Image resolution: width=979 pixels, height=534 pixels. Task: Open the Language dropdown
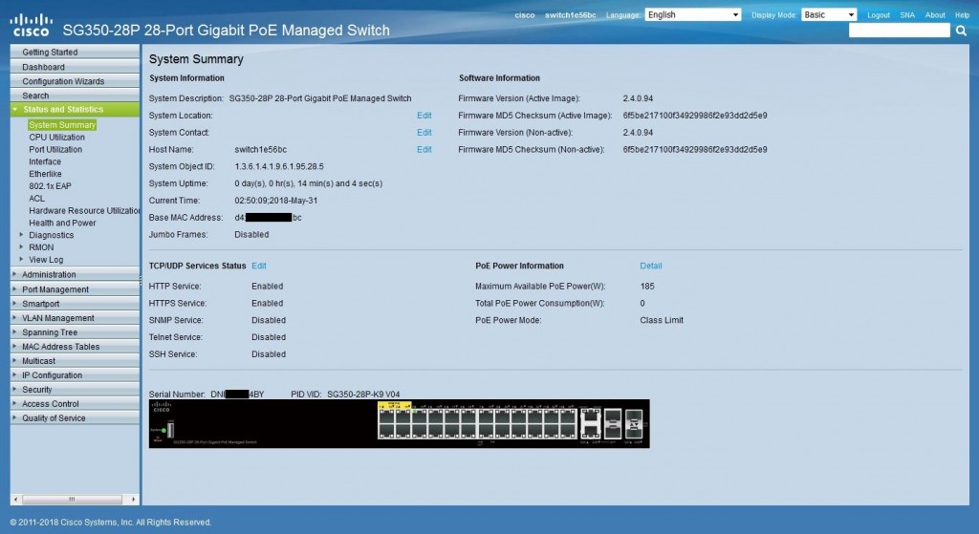(x=693, y=14)
